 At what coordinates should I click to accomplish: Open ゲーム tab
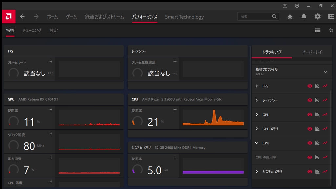71,17
